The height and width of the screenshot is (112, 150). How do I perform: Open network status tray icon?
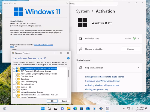click(128, 108)
